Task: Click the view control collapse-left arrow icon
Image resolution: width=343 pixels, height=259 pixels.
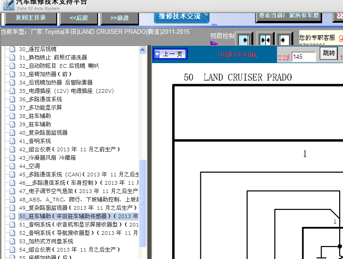Action: point(284,39)
